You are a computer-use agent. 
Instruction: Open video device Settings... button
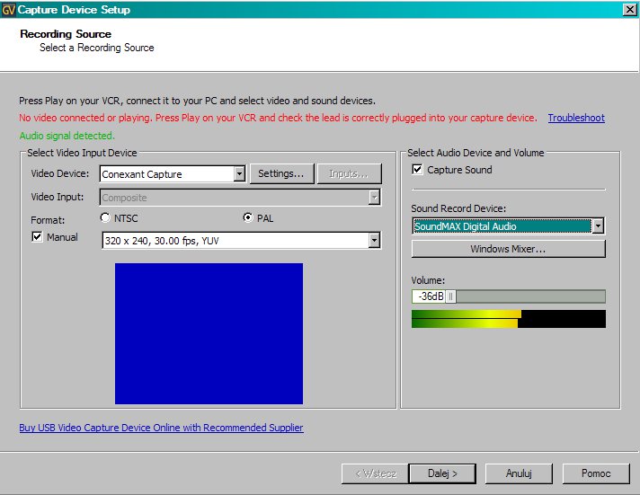tap(281, 174)
